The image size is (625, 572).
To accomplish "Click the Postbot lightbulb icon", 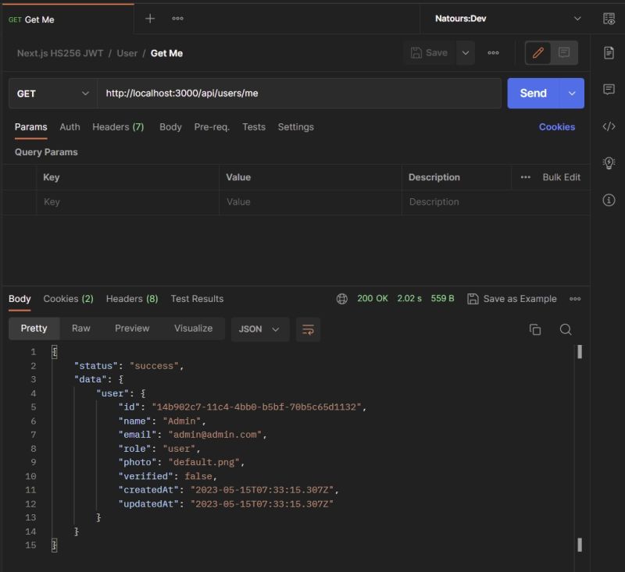I will [x=609, y=162].
